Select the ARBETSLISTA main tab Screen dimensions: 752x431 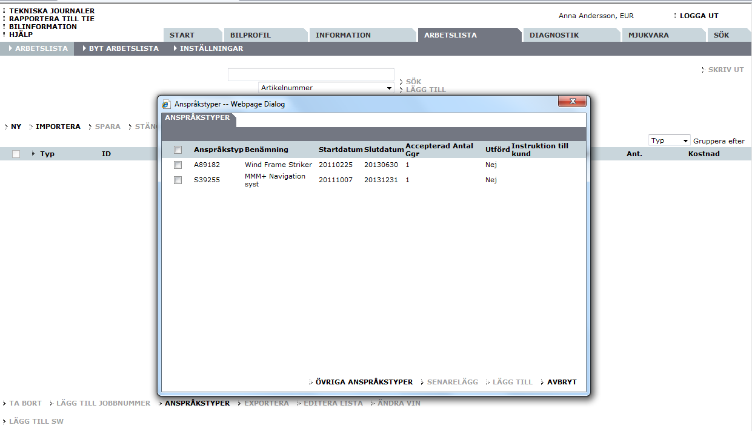click(x=470, y=35)
